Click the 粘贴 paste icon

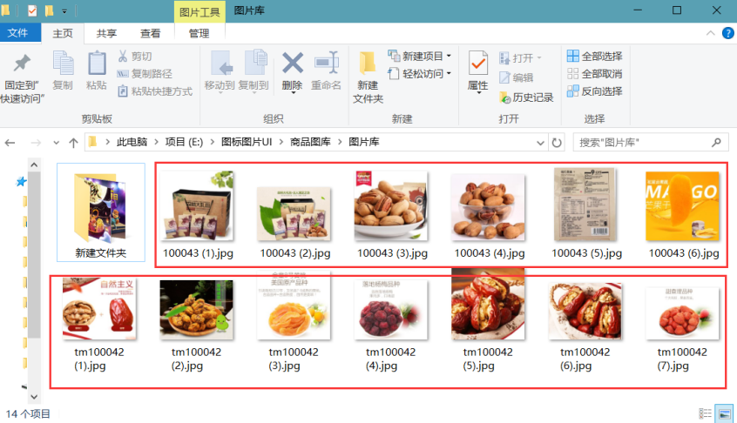tap(97, 64)
